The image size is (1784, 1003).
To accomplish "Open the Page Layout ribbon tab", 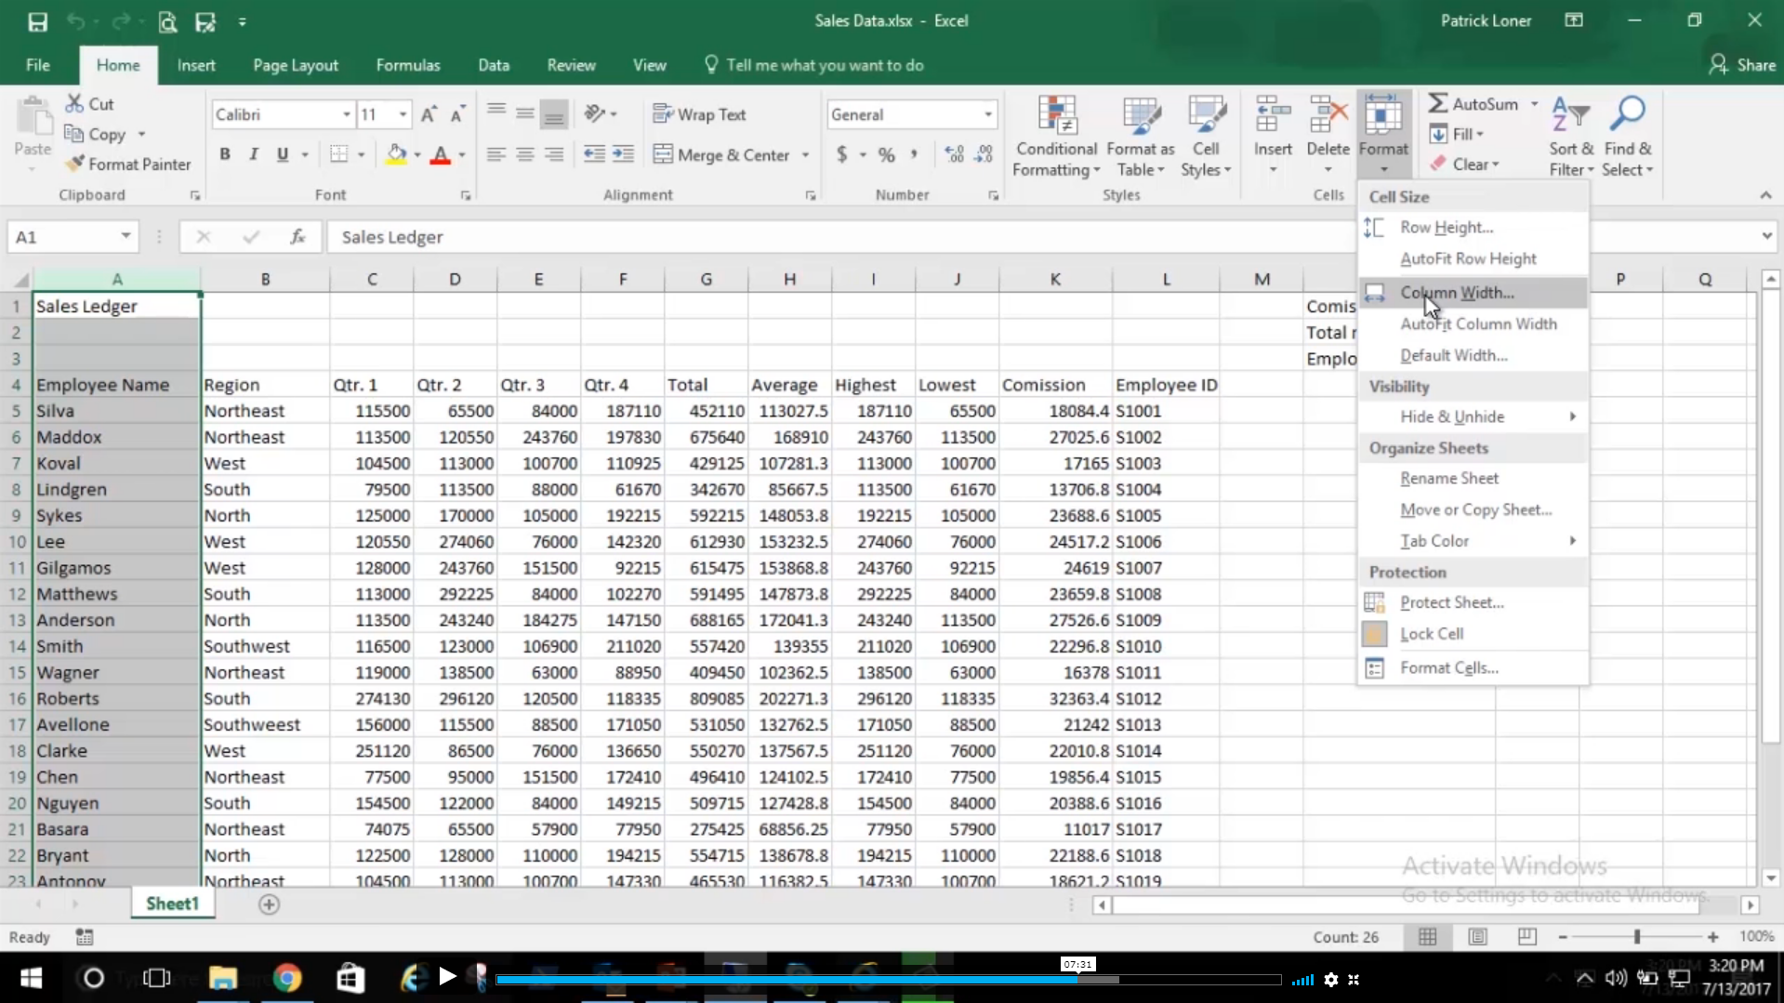I will (296, 65).
